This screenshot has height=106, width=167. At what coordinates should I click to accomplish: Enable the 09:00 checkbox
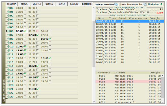tap(25, 43)
